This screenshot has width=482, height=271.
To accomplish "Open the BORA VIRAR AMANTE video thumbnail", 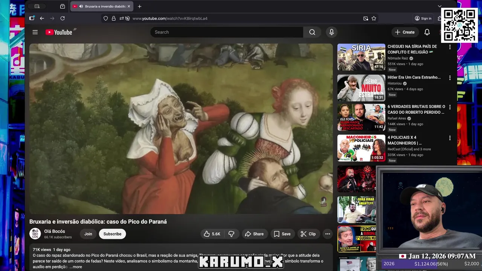I will (x=357, y=210).
